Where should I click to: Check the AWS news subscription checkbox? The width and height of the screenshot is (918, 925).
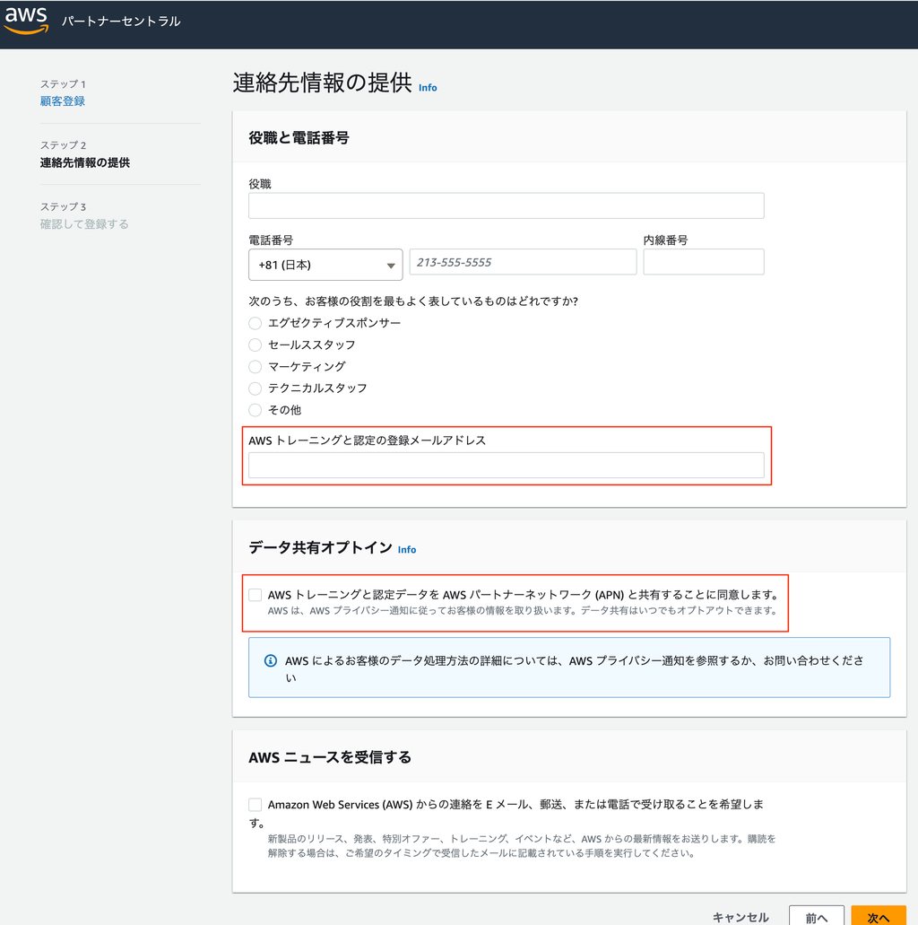[x=255, y=805]
